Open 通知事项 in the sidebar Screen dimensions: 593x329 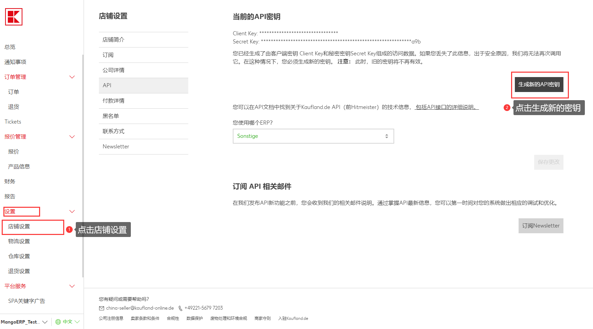click(x=15, y=62)
